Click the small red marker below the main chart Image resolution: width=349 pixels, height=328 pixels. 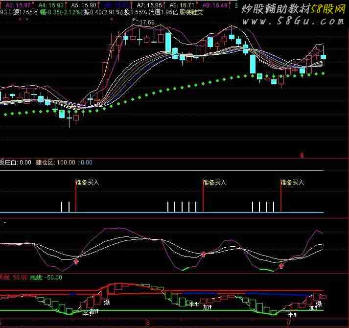[302, 155]
